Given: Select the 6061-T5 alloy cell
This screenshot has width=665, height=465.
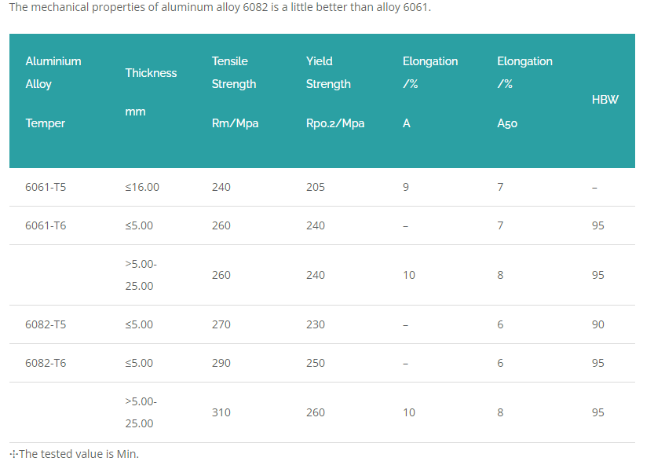Looking at the screenshot, I should pos(46,187).
